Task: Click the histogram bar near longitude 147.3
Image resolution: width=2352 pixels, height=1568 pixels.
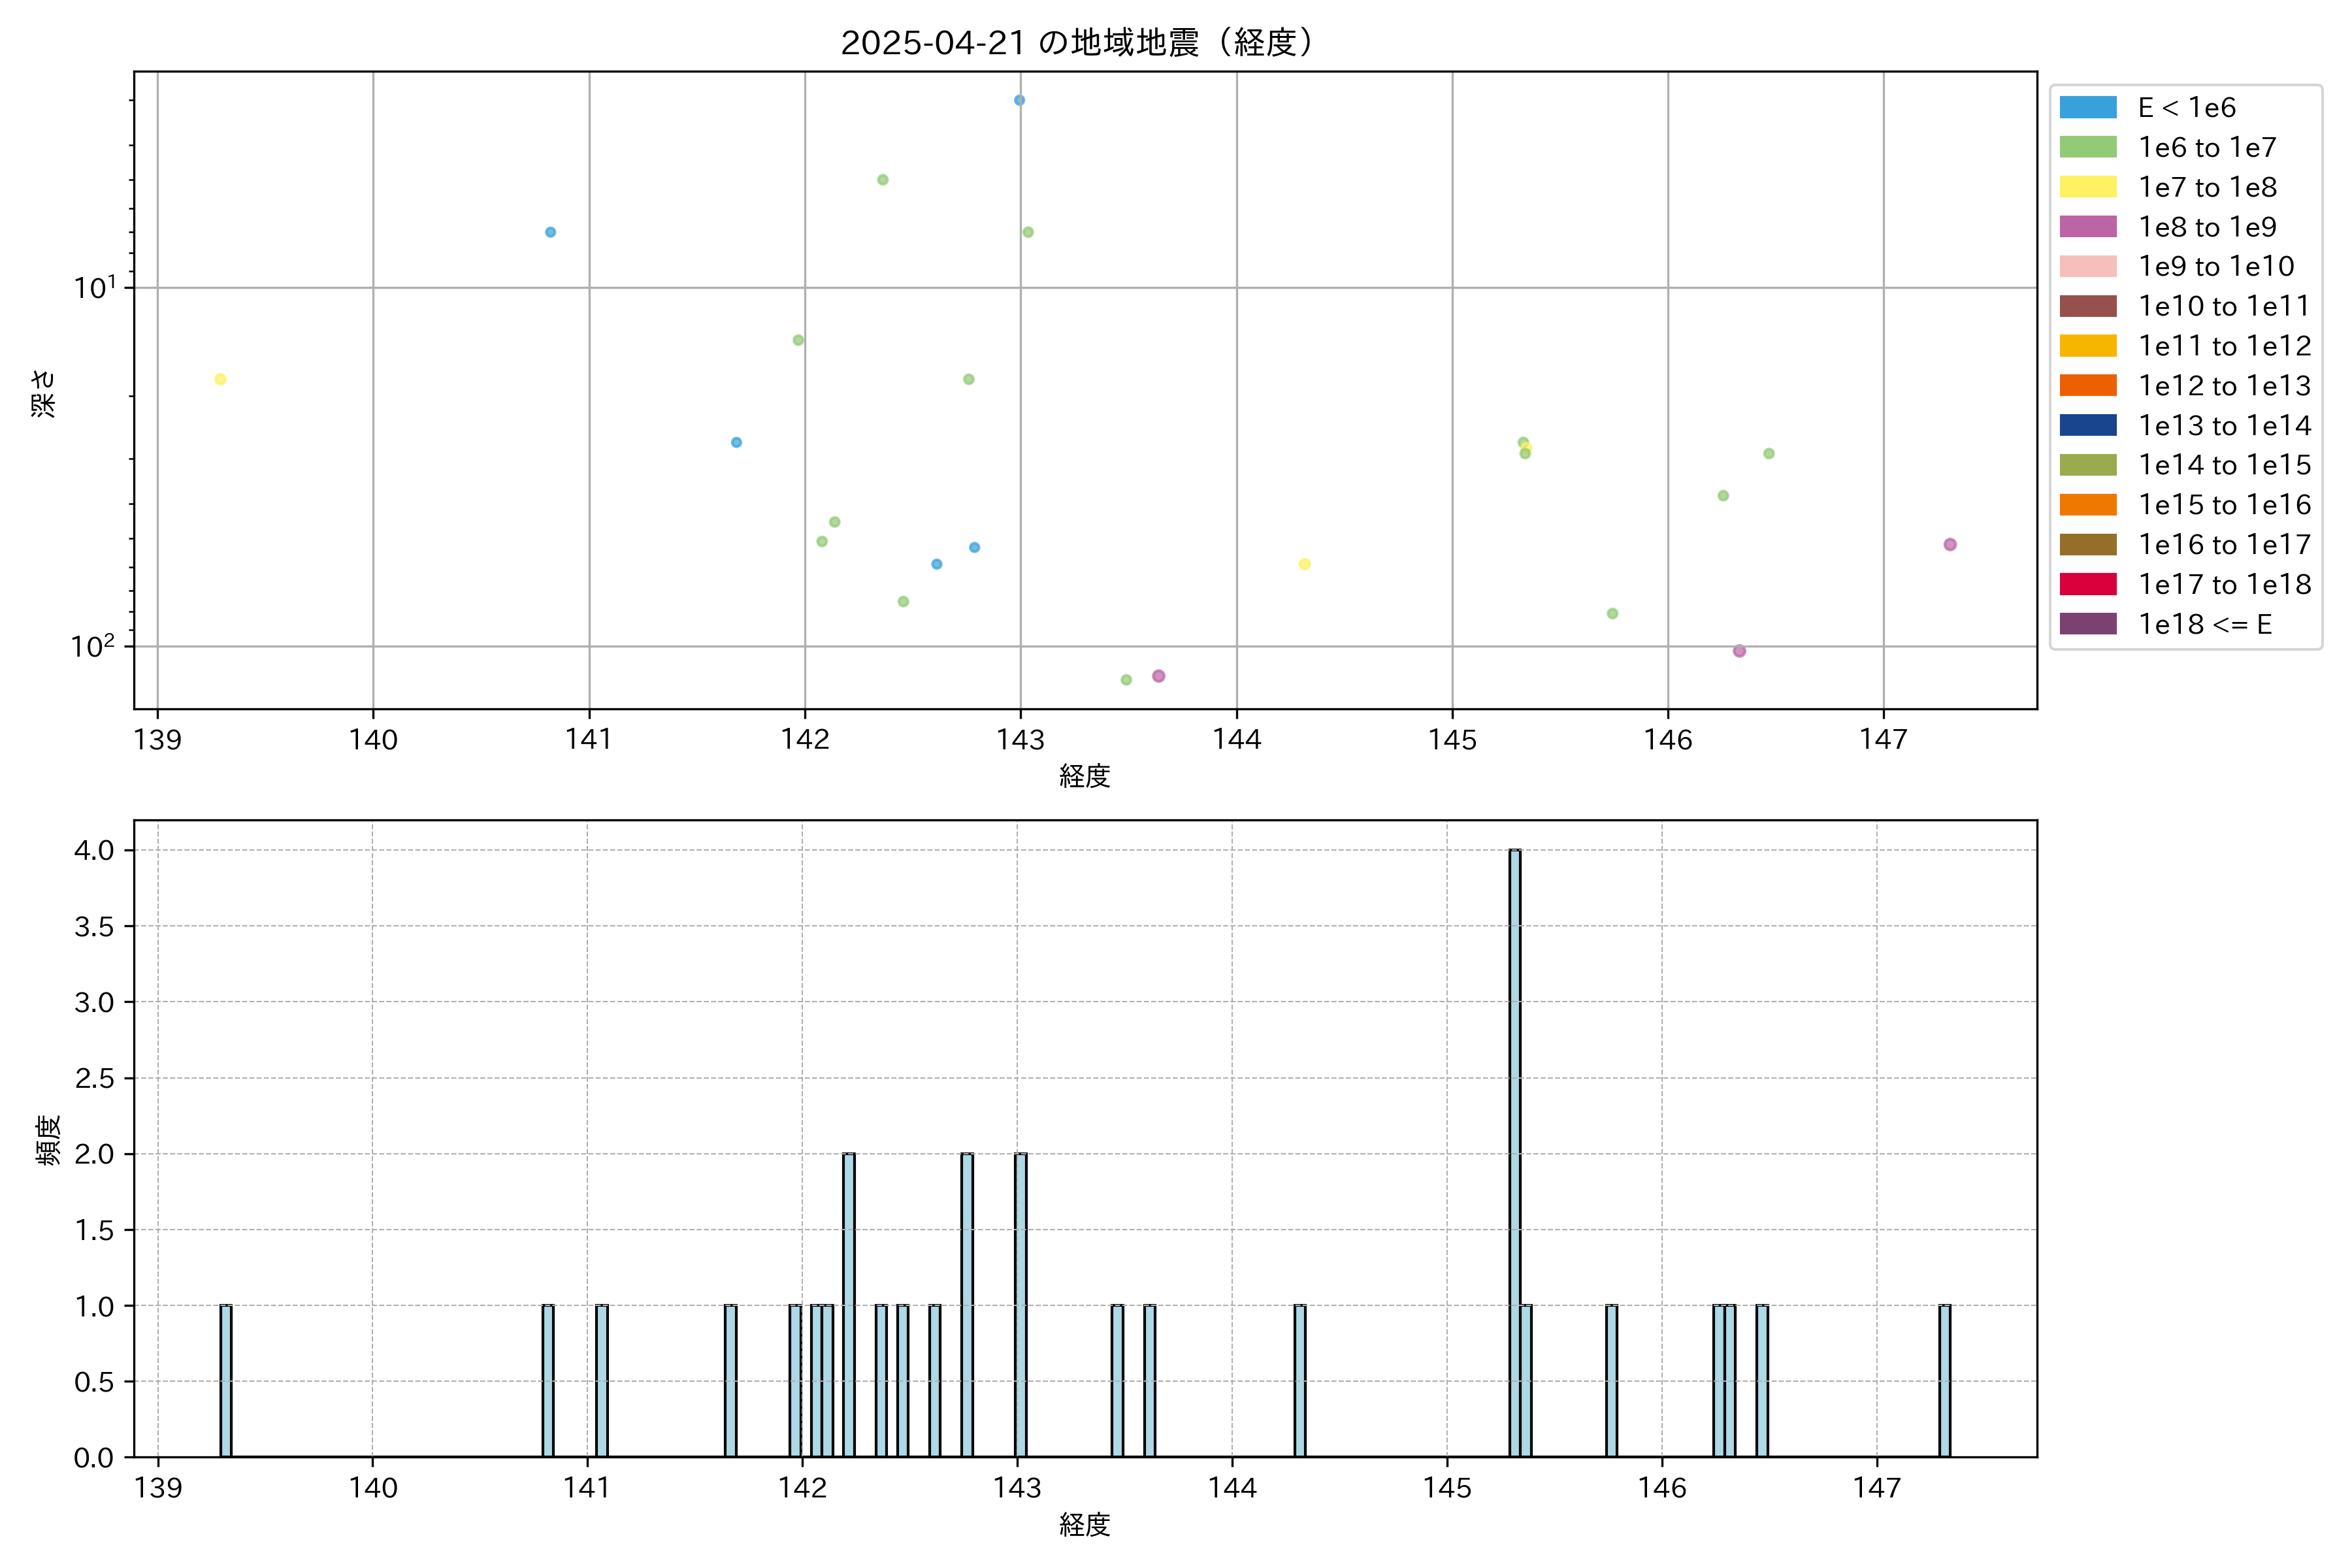Action: click(1945, 1380)
